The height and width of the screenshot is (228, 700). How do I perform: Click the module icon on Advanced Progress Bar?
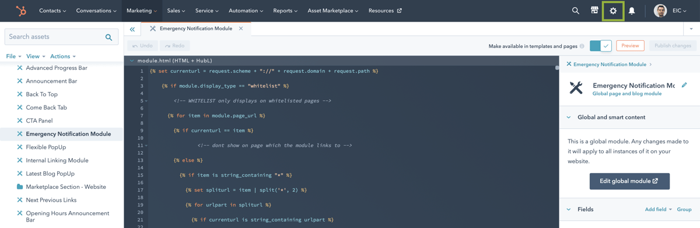[x=20, y=68]
